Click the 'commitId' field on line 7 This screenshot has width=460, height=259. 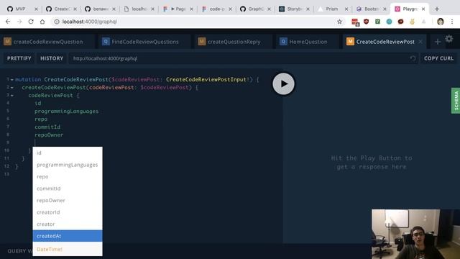(47, 127)
